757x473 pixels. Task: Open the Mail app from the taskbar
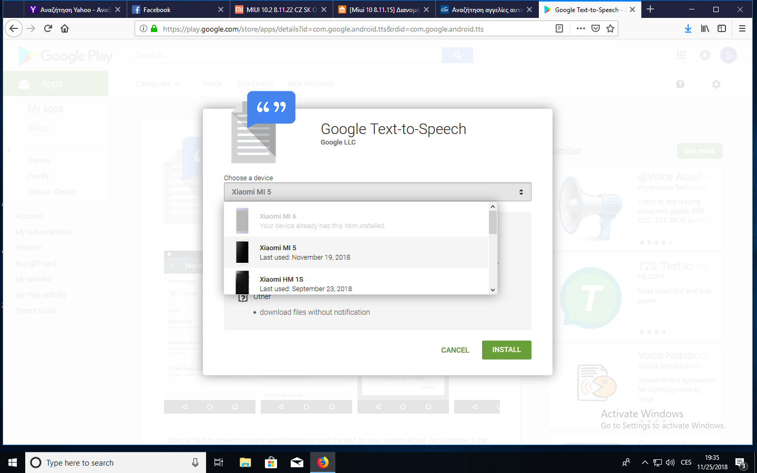point(297,462)
